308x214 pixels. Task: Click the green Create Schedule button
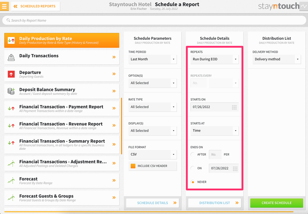277,203
